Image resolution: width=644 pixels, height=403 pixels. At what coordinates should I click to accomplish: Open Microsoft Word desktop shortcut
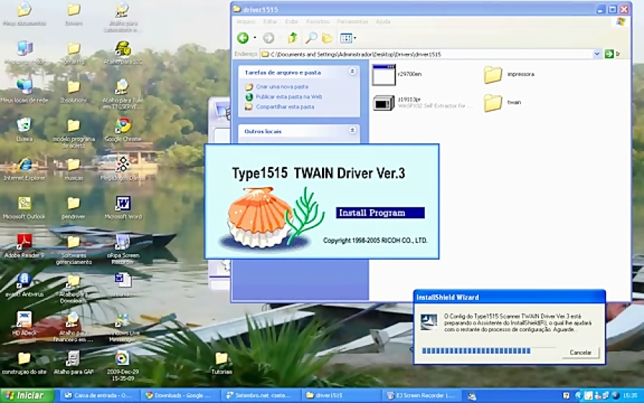[123, 205]
